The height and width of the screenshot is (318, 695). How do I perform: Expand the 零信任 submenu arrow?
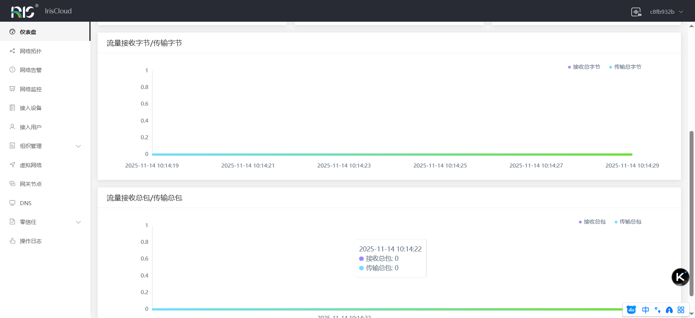coord(78,222)
